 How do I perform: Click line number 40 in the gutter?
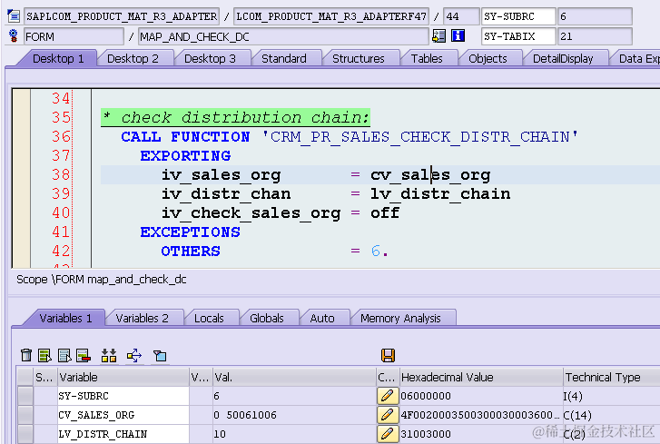click(x=61, y=212)
